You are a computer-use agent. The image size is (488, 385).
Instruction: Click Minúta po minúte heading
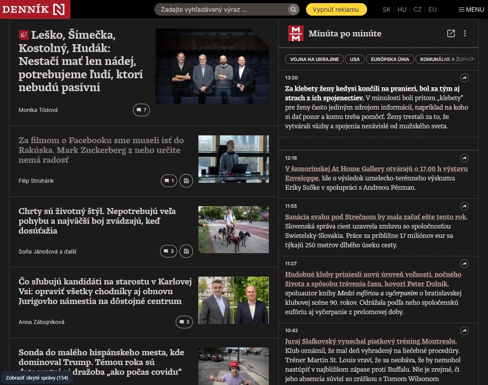tap(345, 34)
